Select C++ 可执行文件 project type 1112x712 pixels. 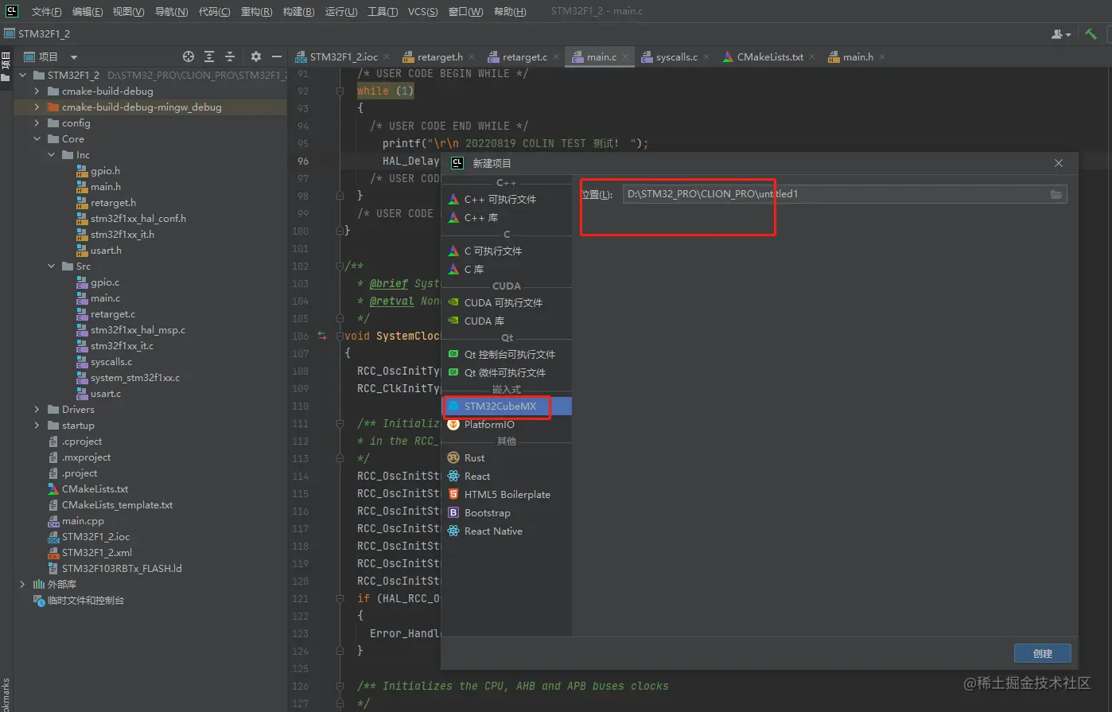click(x=507, y=199)
